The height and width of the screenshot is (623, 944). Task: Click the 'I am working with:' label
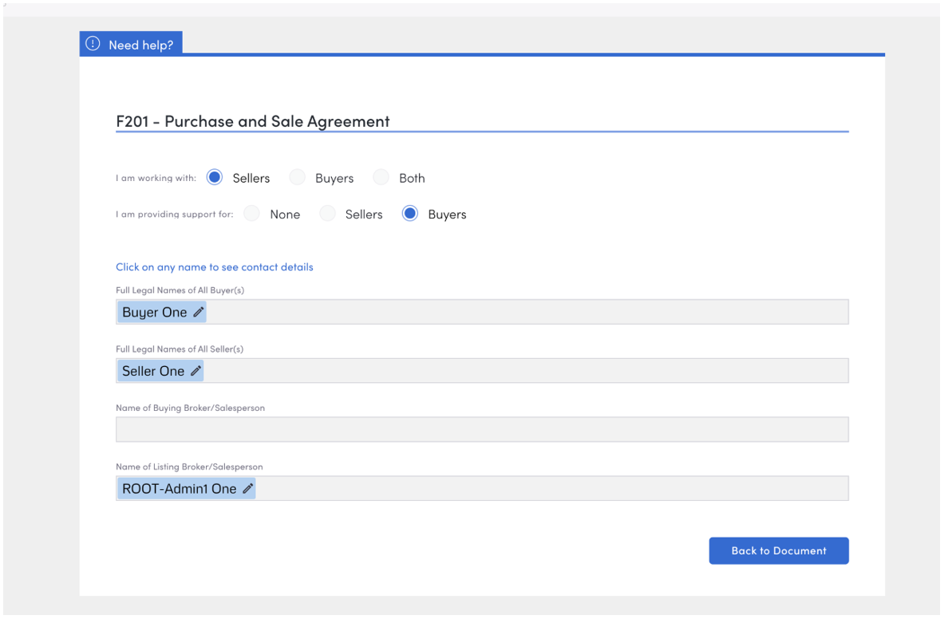point(156,178)
